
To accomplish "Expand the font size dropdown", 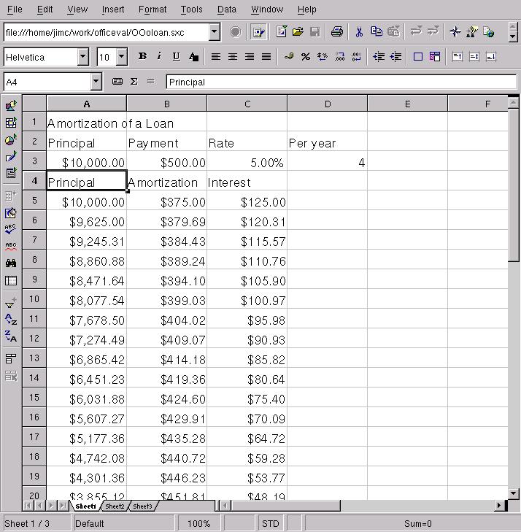I will click(121, 57).
